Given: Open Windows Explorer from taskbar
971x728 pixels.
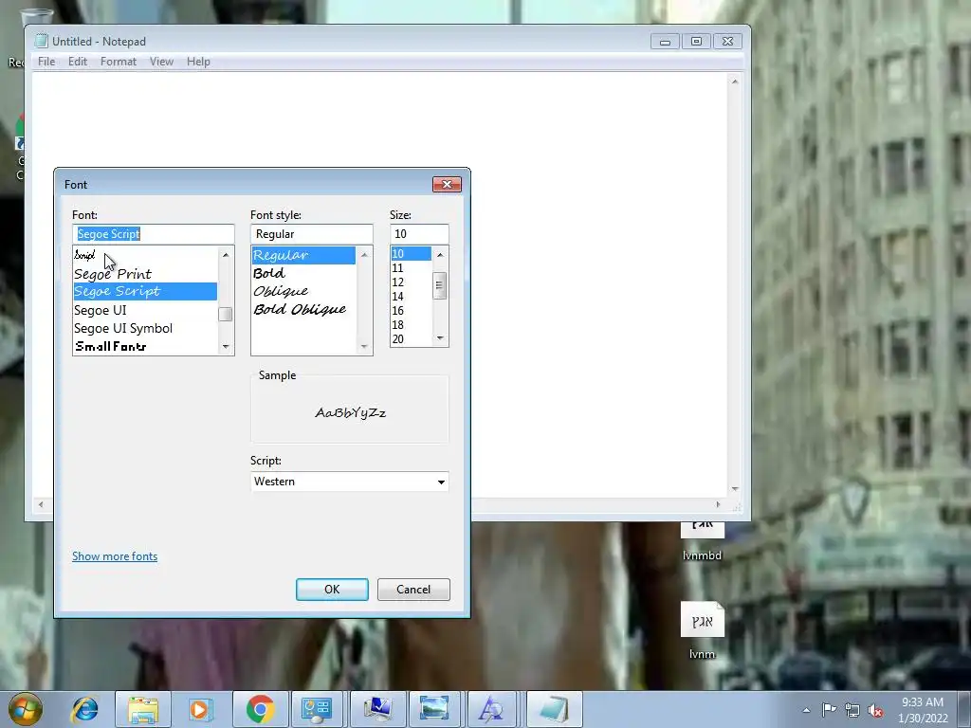Looking at the screenshot, I should pos(143,709).
